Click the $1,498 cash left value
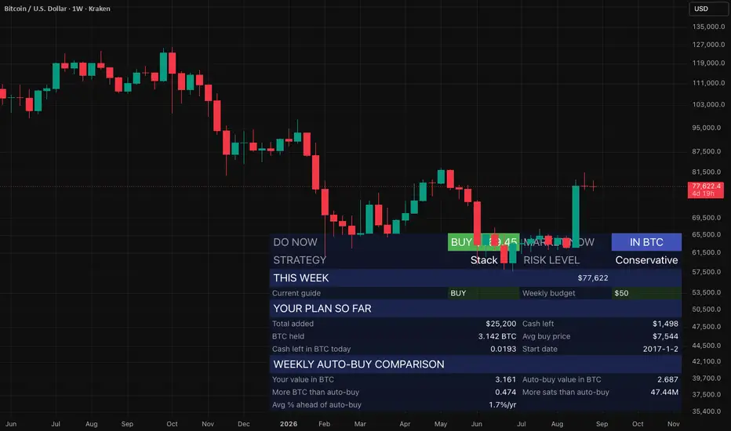 [666, 324]
